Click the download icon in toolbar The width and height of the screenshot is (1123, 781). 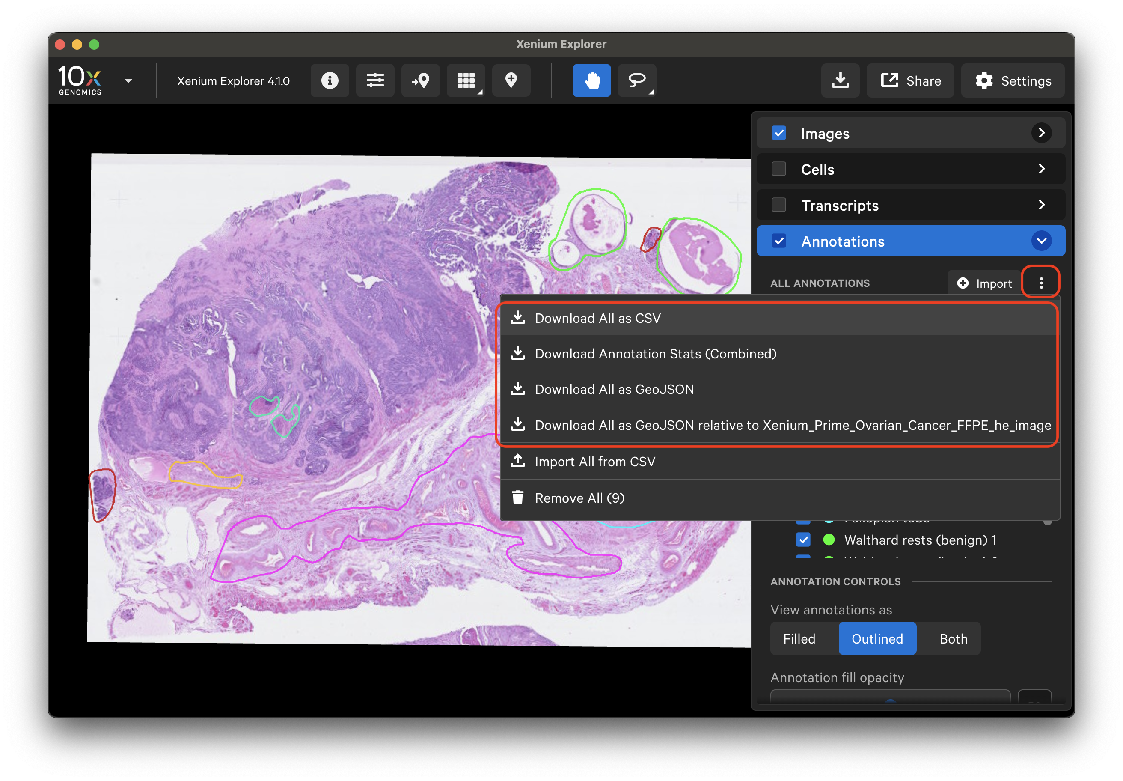(840, 81)
